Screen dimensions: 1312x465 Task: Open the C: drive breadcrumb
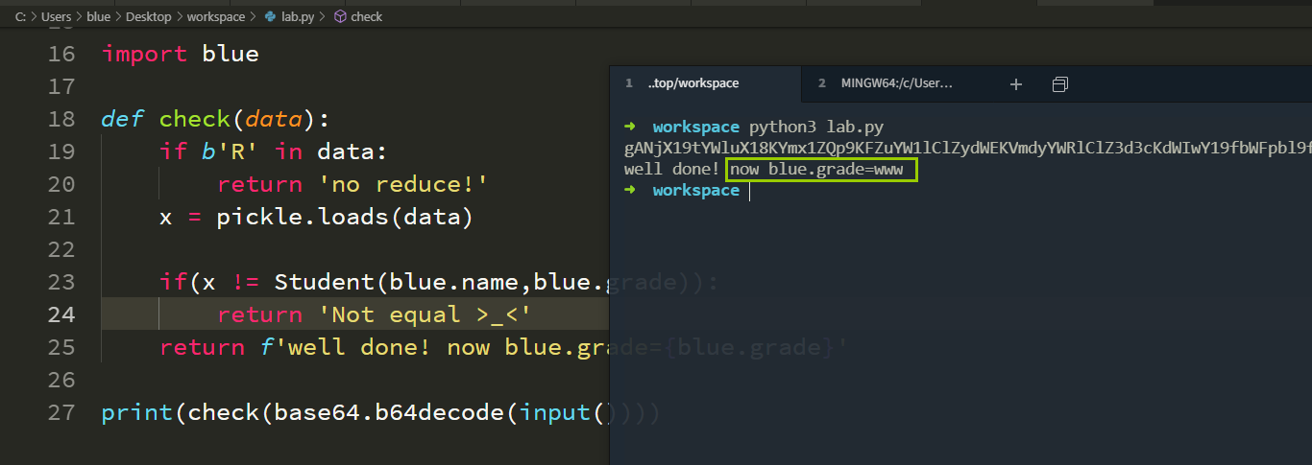(x=20, y=17)
